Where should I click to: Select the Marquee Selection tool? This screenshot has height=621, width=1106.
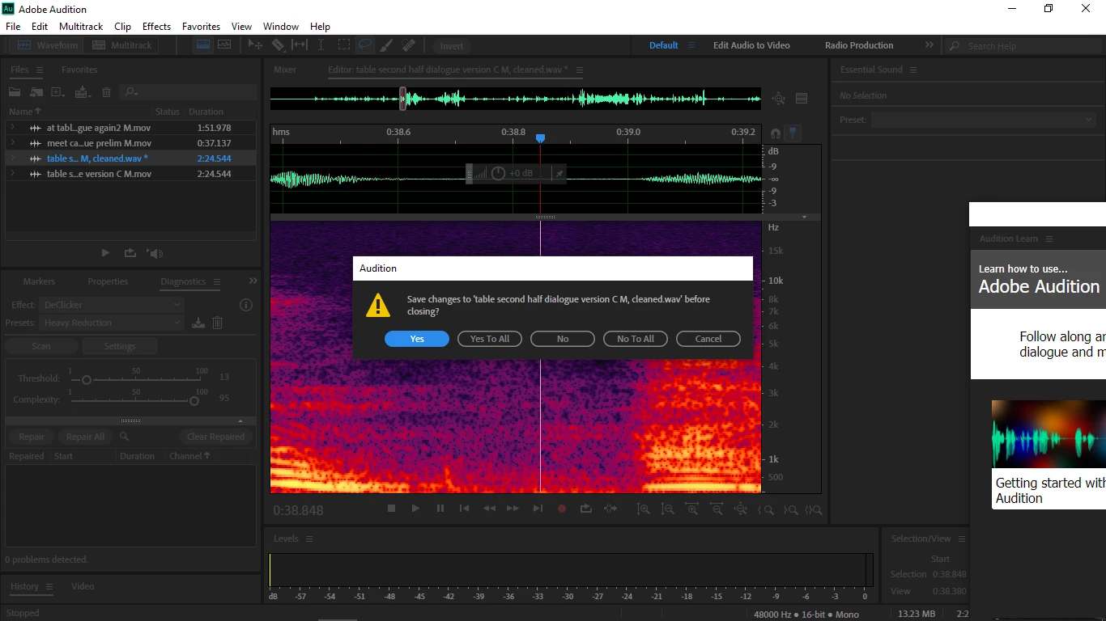point(344,45)
